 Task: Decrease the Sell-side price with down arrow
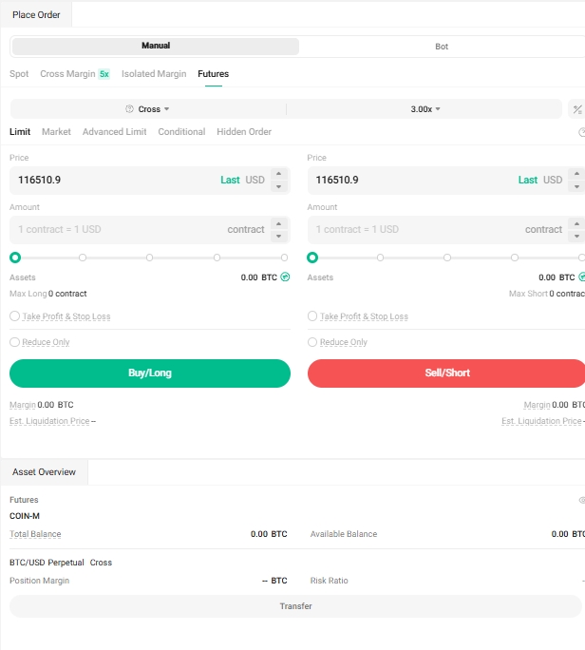coord(576,186)
